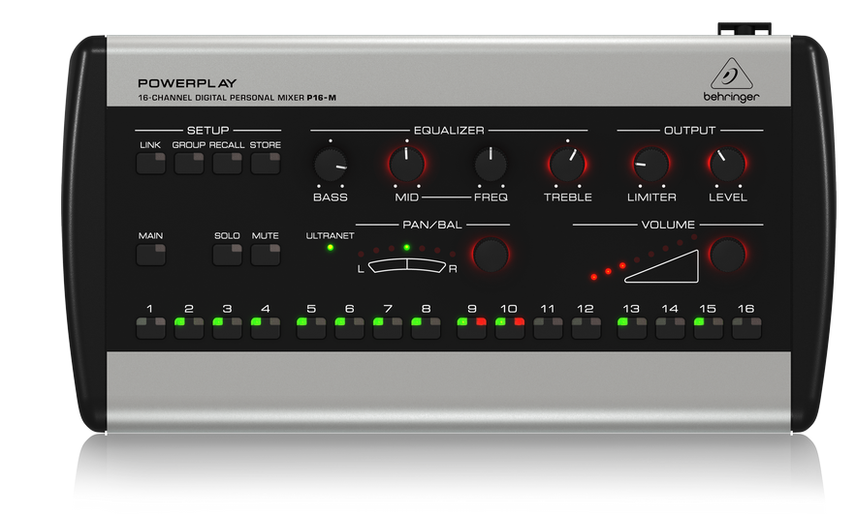Click the FREQ equalizer knob
856x514 pixels.
[491, 166]
